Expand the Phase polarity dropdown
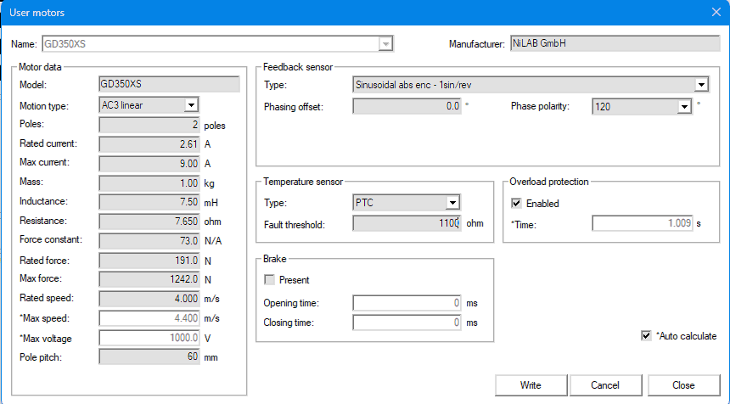Image resolution: width=730 pixels, height=404 pixels. (x=684, y=107)
